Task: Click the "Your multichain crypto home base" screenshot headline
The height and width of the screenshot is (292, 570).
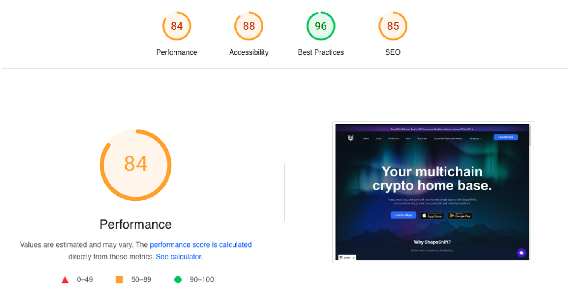Action: click(432, 178)
